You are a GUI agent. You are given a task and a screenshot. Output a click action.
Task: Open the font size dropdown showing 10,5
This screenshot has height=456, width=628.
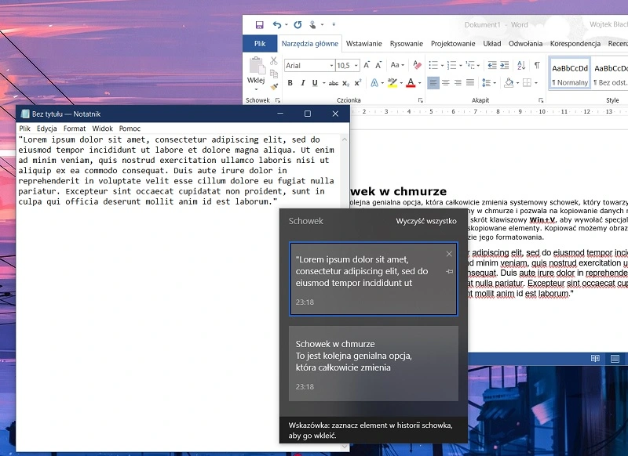pyautogui.click(x=356, y=66)
